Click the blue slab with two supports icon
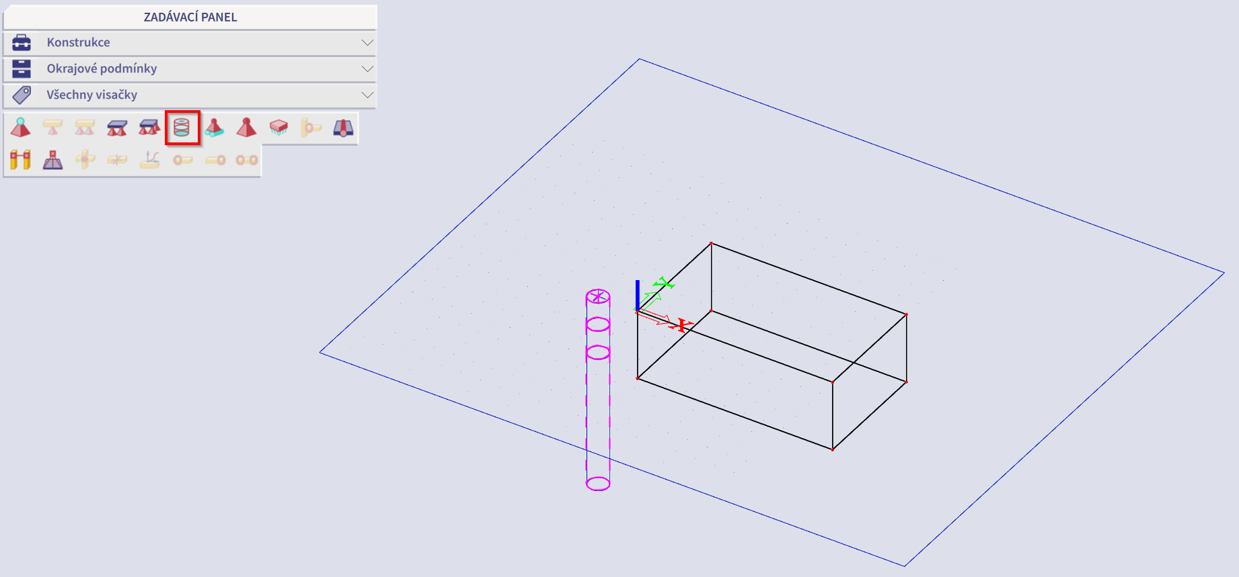Image resolution: width=1239 pixels, height=577 pixels. tap(117, 128)
